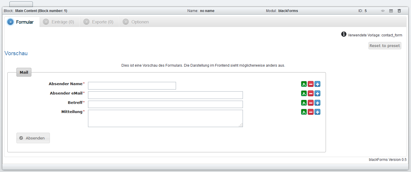Delete the Absender eMail field

[x=311, y=94]
